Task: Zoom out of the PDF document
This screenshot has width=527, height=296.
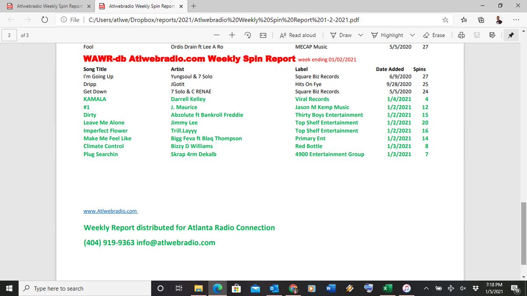Action: pos(216,35)
